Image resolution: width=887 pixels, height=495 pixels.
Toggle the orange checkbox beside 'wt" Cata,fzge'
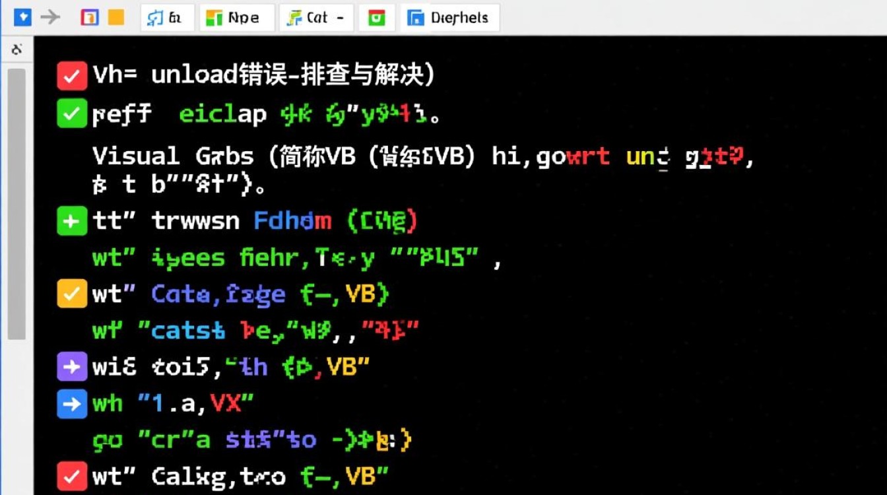pos(72,294)
